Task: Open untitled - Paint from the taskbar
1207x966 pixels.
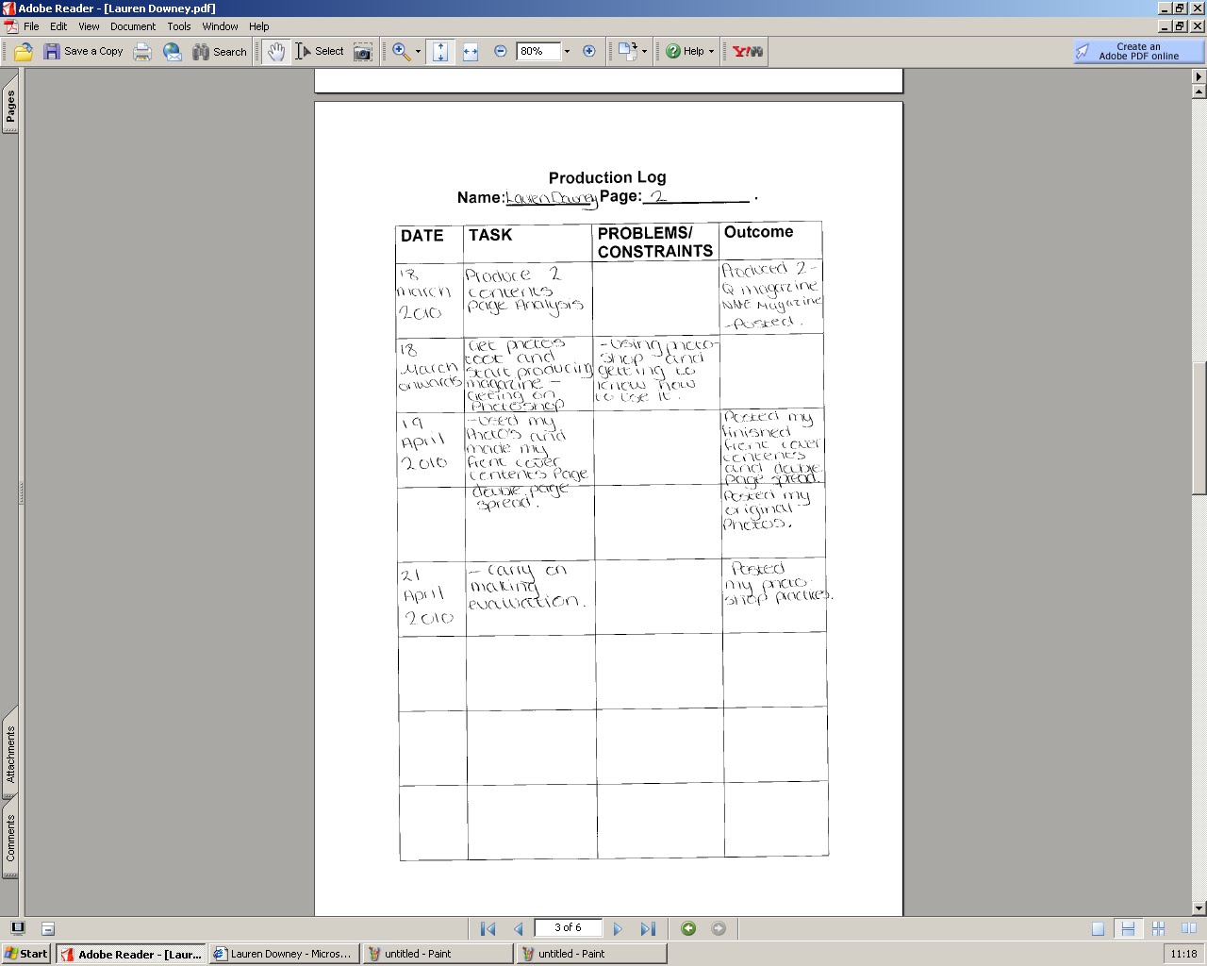Action: (x=438, y=954)
